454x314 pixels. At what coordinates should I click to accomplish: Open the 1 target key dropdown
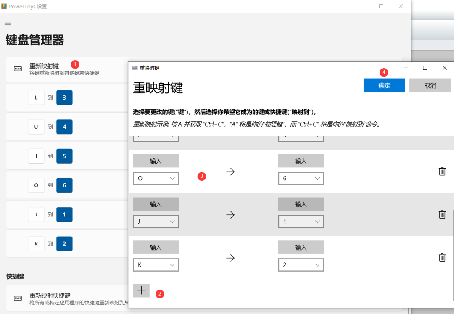(x=301, y=222)
